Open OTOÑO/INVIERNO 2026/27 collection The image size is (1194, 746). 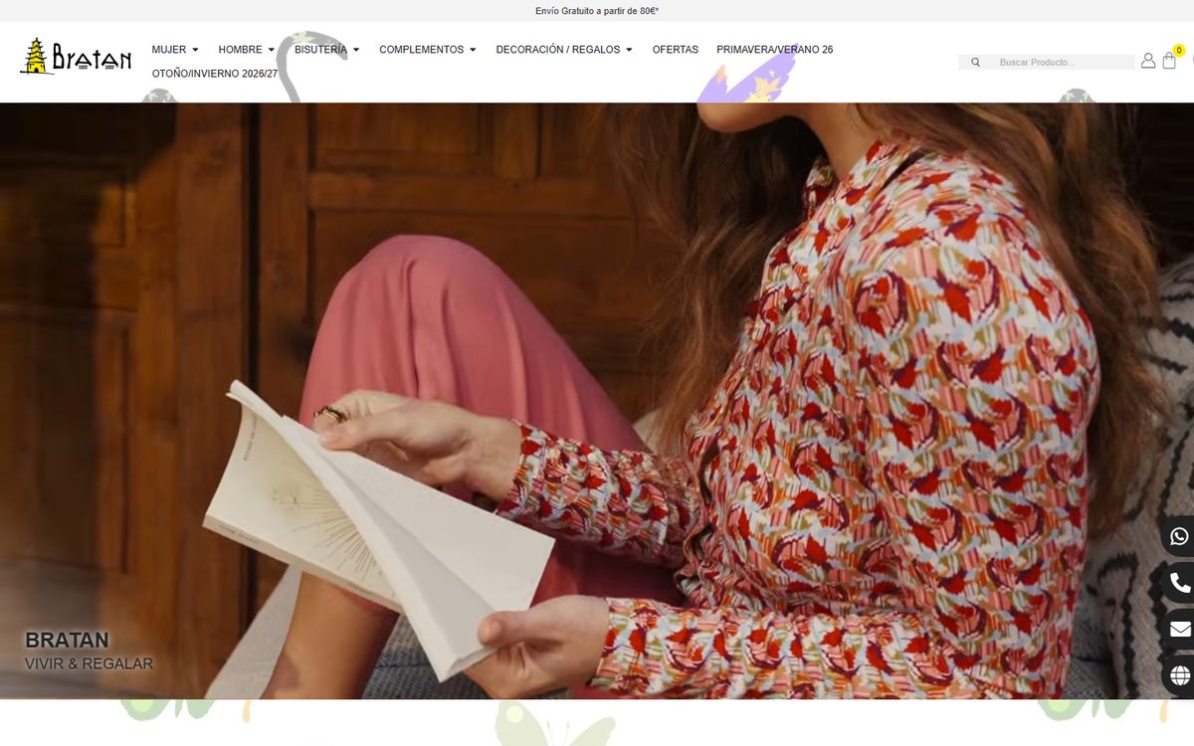(215, 74)
